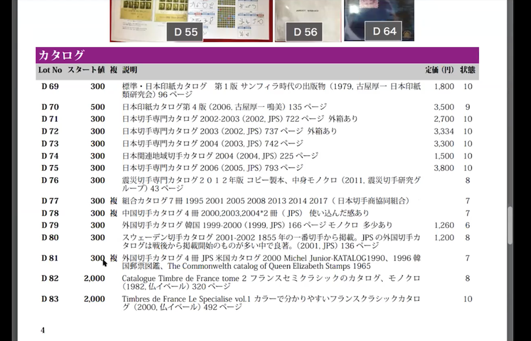The height and width of the screenshot is (341, 531).
Task: Select the 状態 column header
Action: click(467, 70)
